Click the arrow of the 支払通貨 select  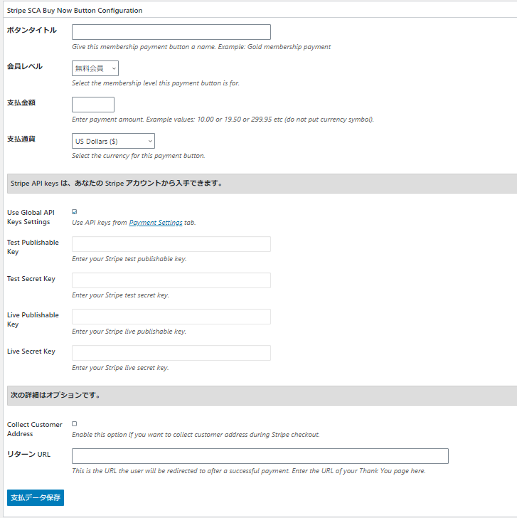(150, 142)
